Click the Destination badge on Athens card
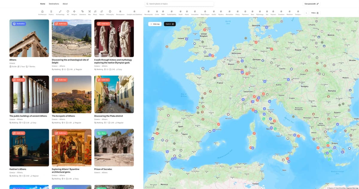Screen dimensions: 359x189 click(19, 24)
